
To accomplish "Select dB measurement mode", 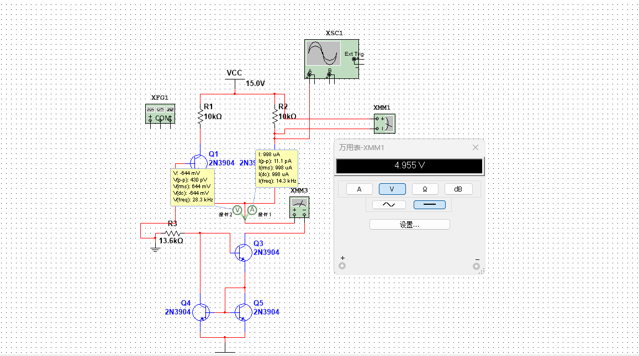I will click(x=458, y=189).
